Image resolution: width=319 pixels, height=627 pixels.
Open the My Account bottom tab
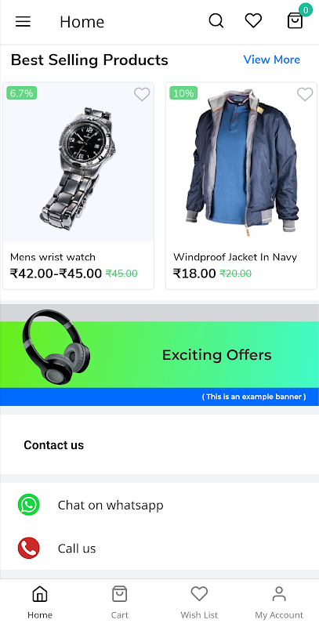click(x=279, y=602)
